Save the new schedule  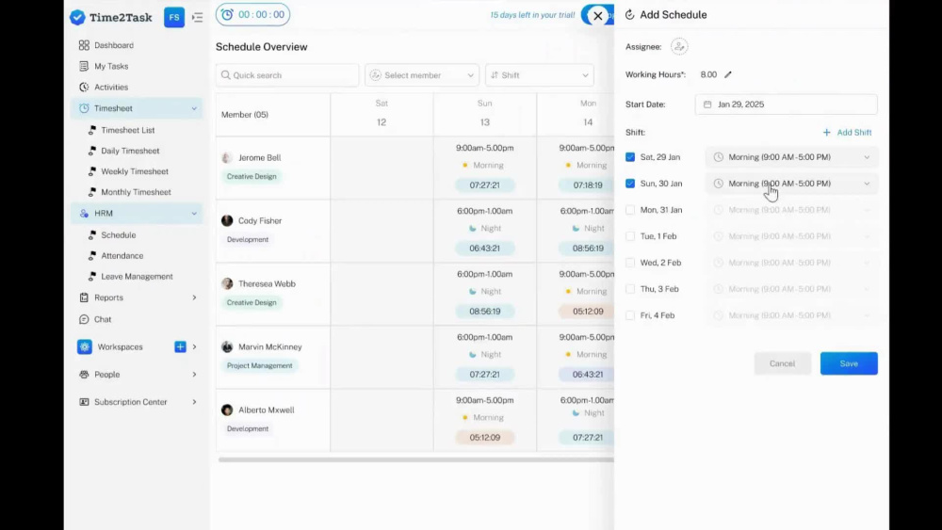(849, 363)
